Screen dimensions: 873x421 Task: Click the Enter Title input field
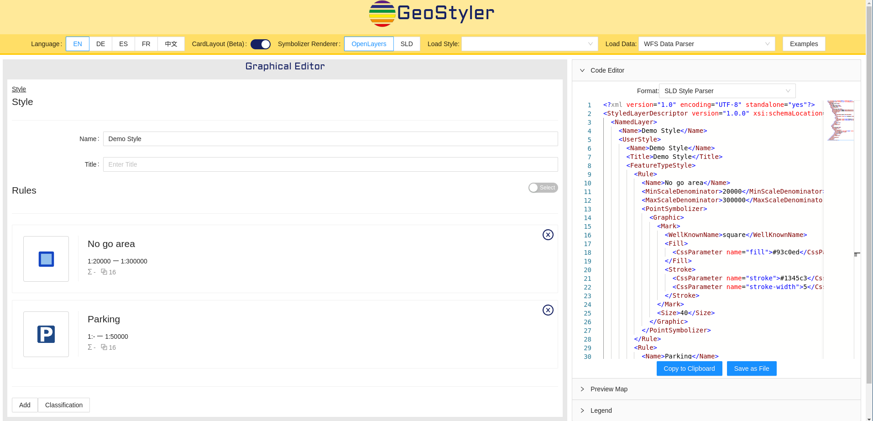[330, 164]
